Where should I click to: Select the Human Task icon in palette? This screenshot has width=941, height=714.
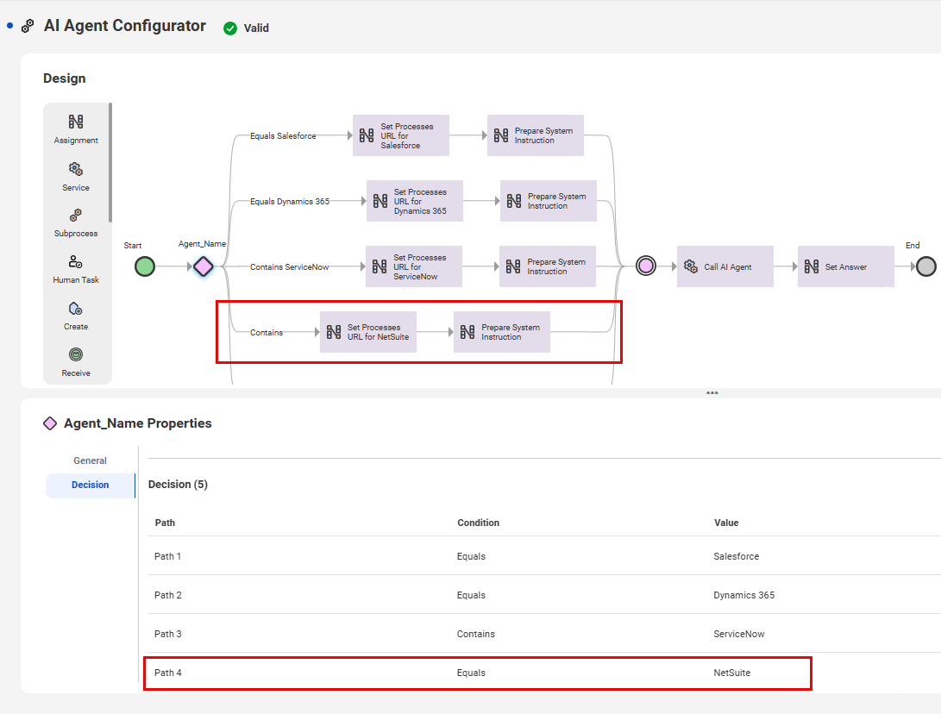(x=76, y=261)
